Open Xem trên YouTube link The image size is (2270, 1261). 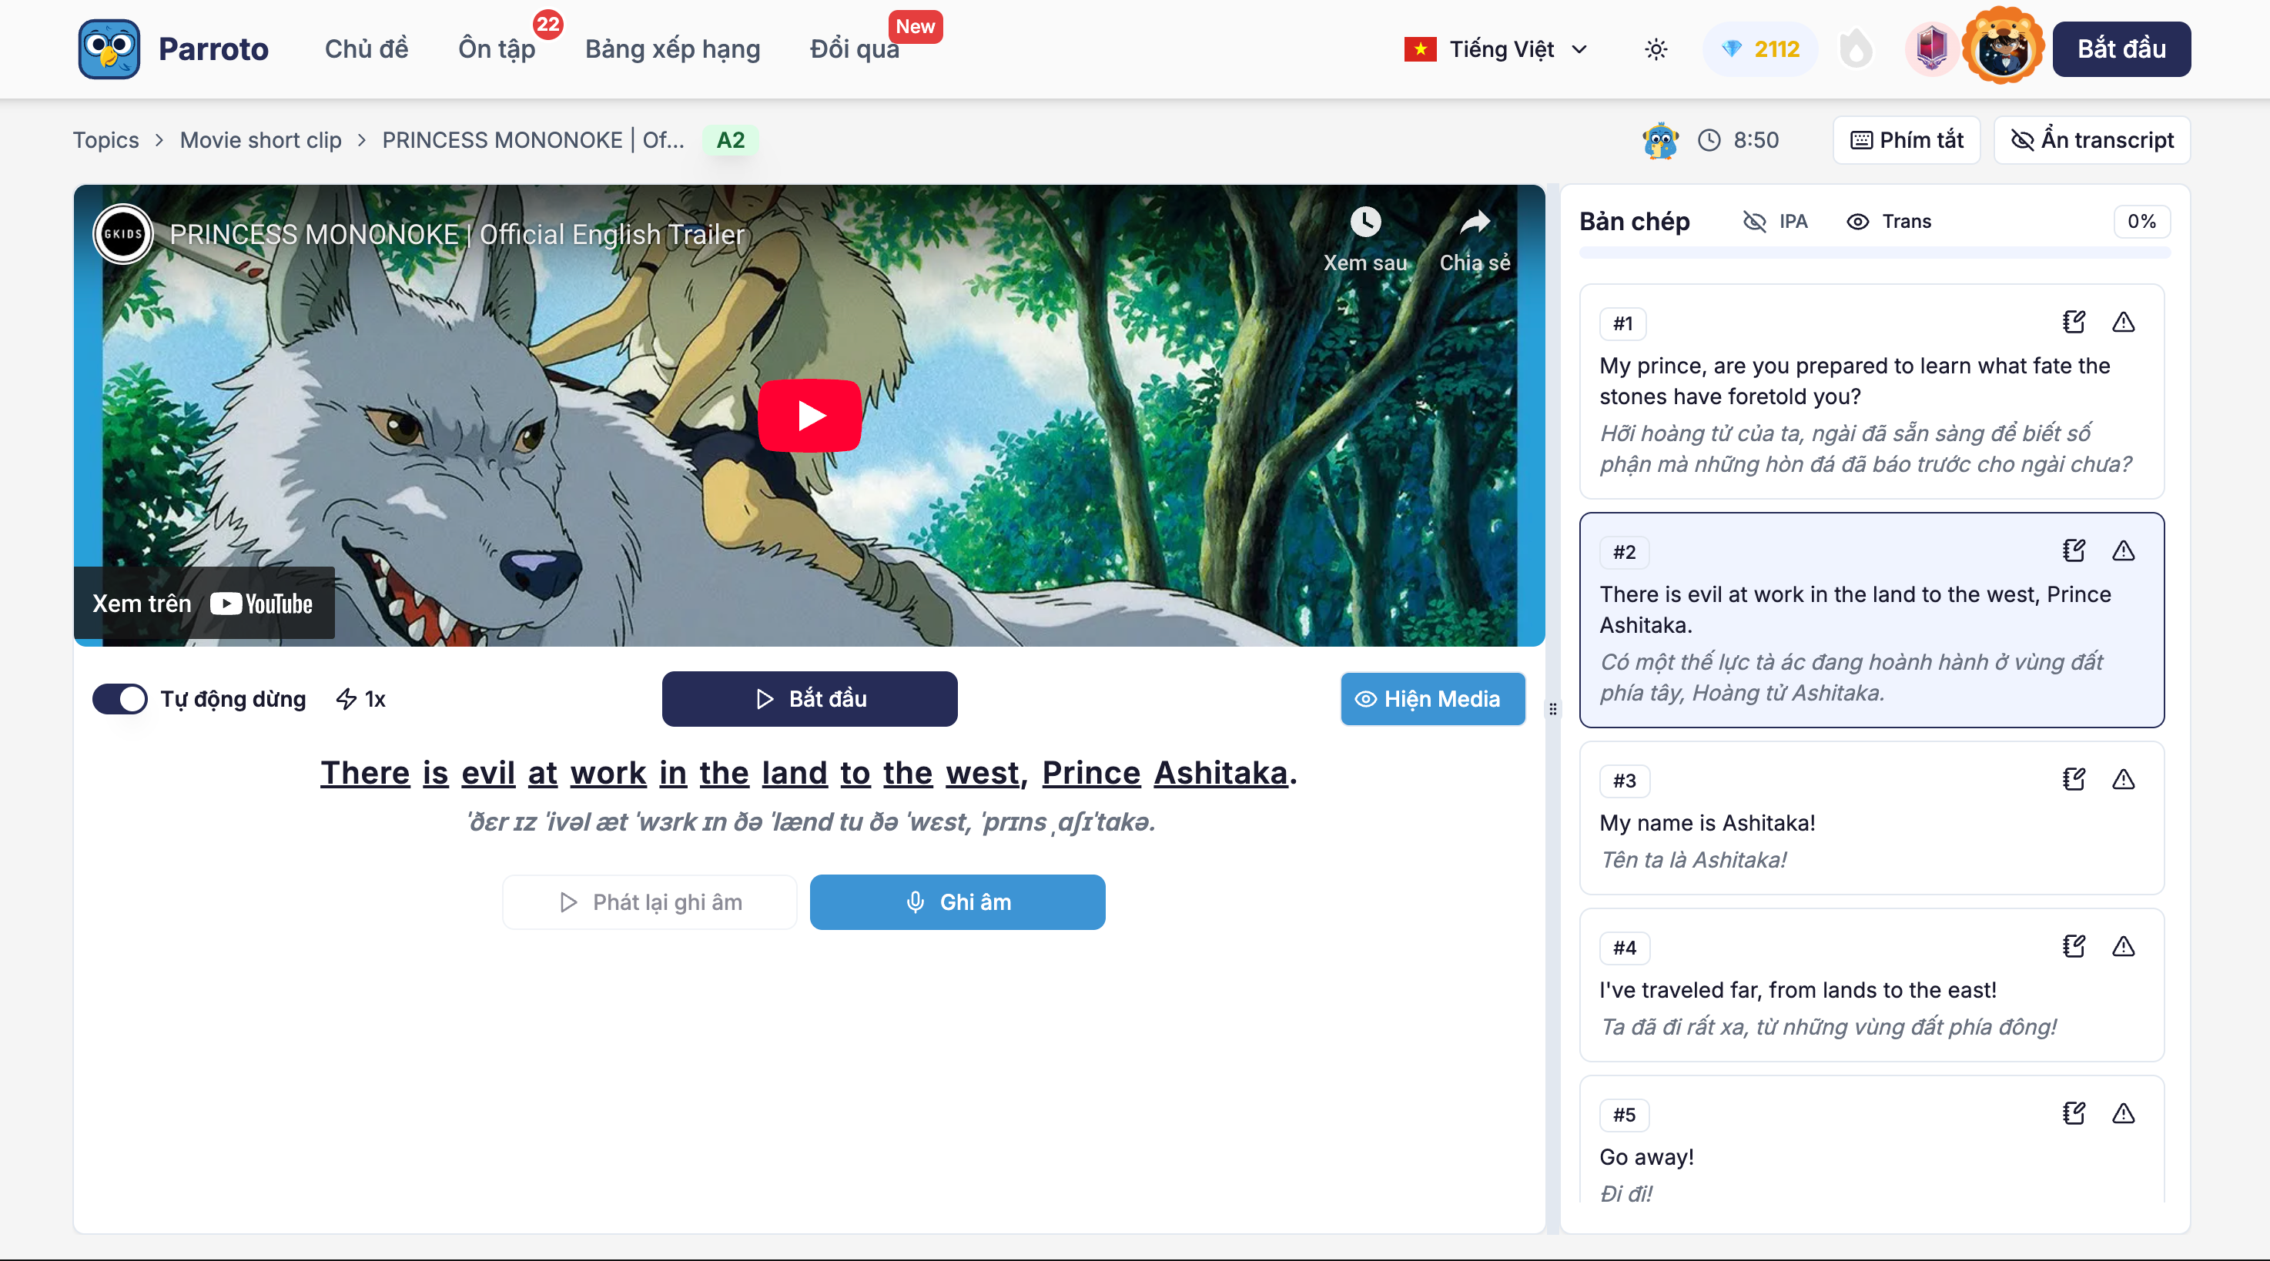coord(203,604)
